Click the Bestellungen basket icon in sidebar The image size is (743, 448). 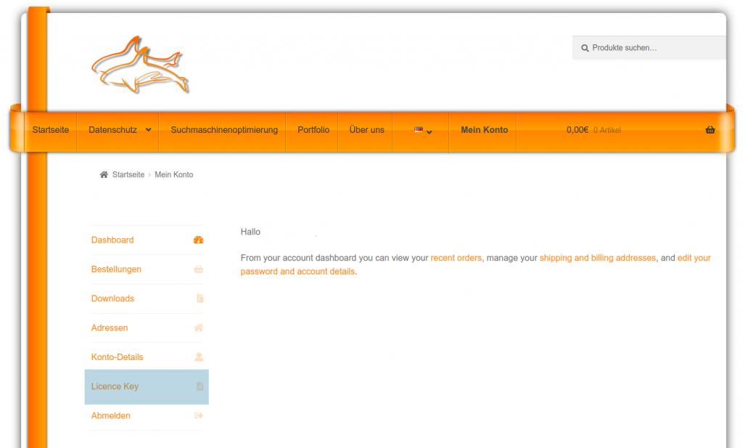[199, 269]
